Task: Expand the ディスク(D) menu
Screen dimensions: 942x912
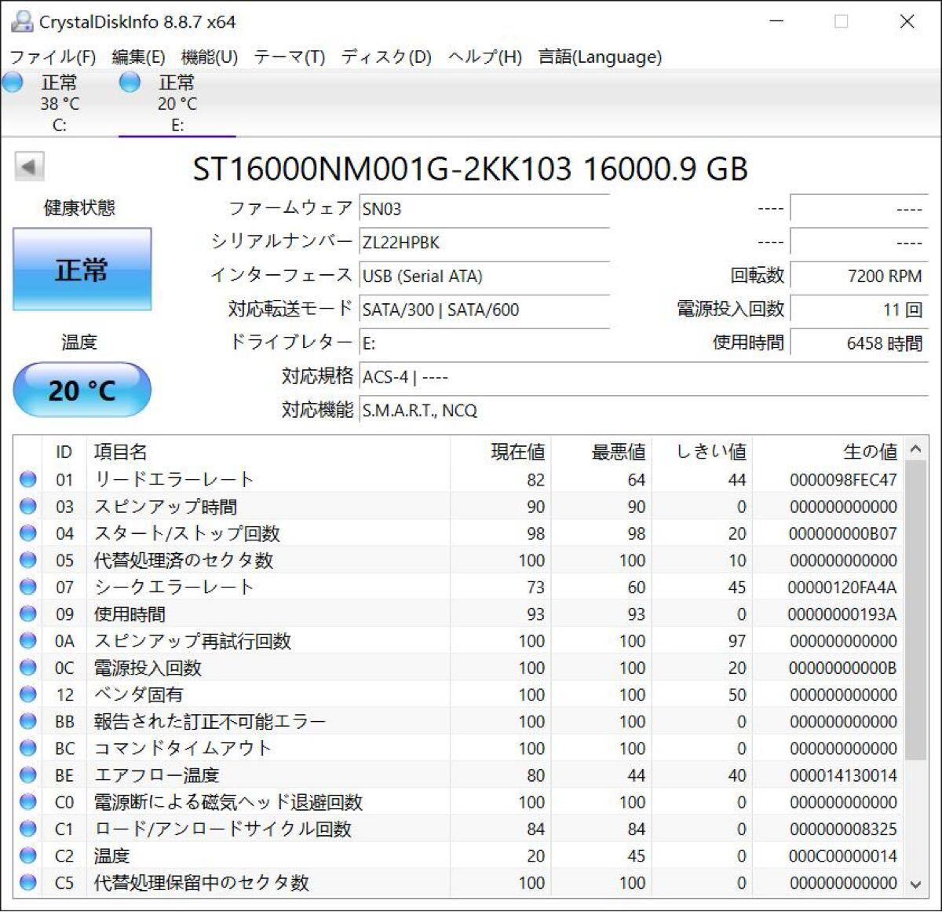Action: tap(386, 57)
